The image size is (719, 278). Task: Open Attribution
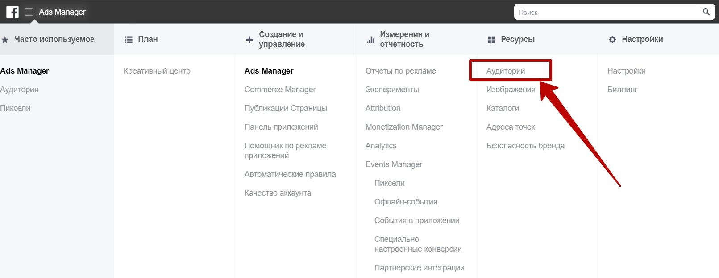pos(383,108)
